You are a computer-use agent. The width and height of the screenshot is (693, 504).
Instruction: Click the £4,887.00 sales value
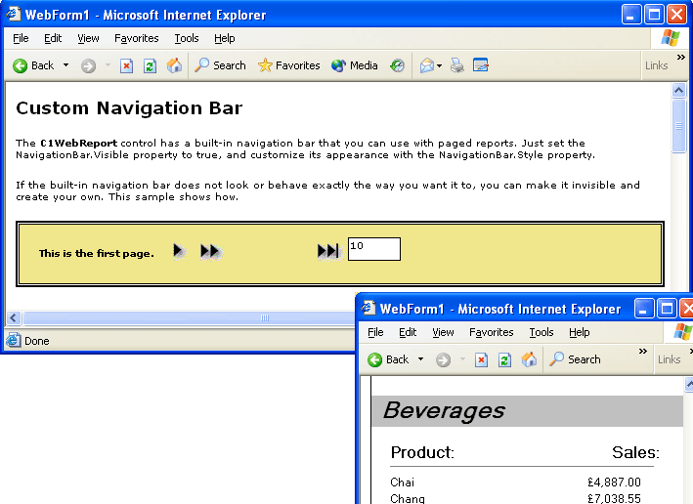pos(614,483)
